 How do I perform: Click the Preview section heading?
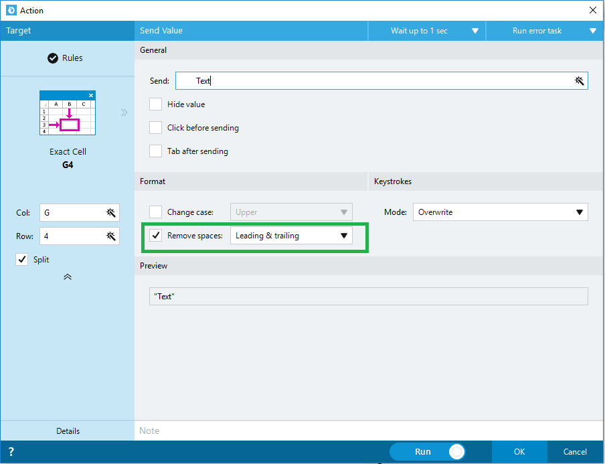tap(153, 266)
